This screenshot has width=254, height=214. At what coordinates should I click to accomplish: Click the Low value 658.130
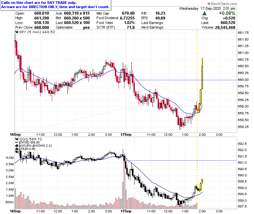click(42, 23)
